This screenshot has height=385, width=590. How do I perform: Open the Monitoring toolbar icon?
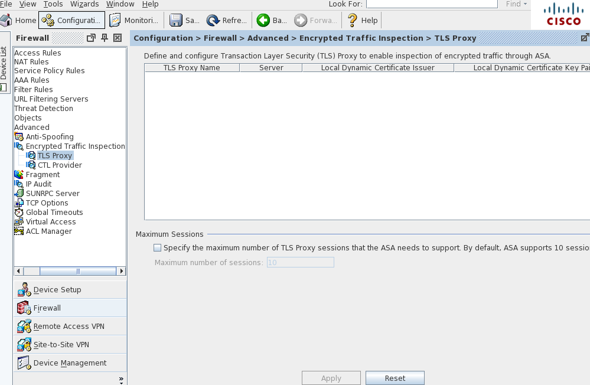[x=115, y=20]
